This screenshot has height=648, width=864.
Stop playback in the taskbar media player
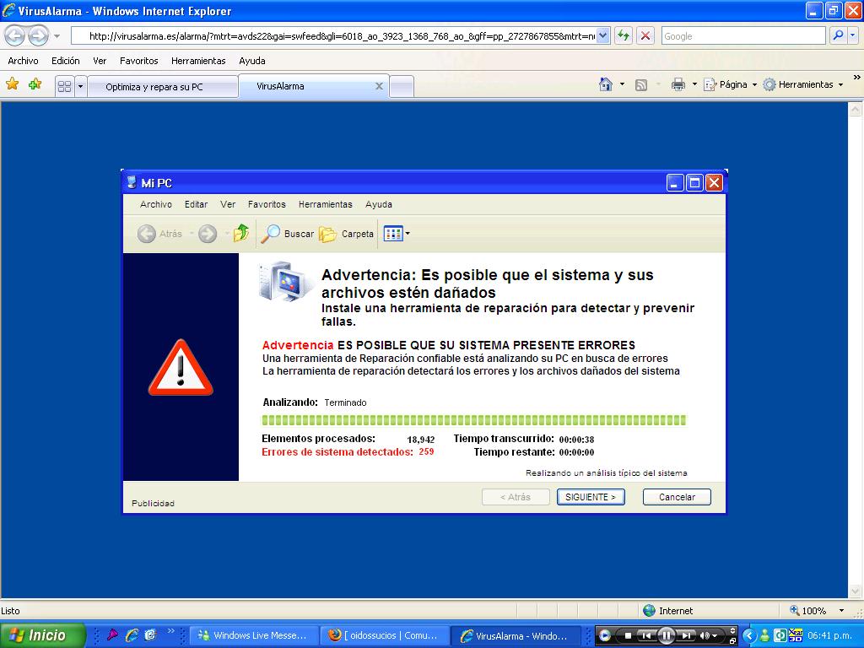(628, 636)
